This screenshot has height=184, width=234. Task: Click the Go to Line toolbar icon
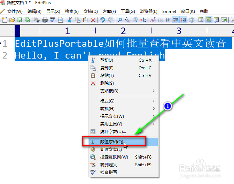coord(143,20)
